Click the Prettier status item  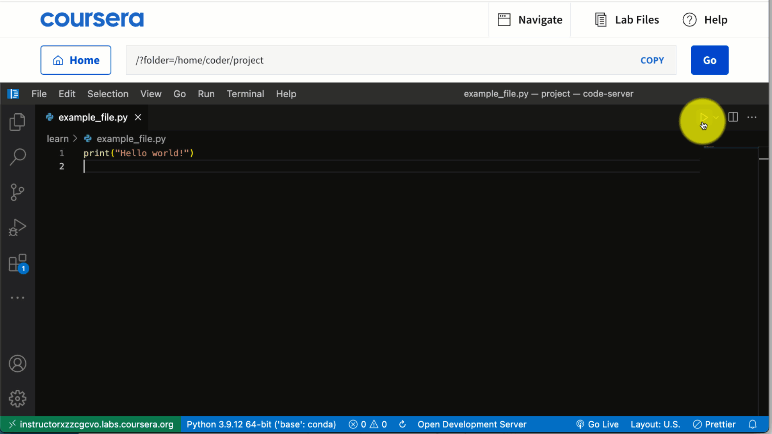click(x=714, y=424)
